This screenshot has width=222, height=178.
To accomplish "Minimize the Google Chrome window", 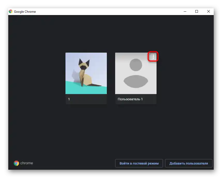I will [185, 11].
